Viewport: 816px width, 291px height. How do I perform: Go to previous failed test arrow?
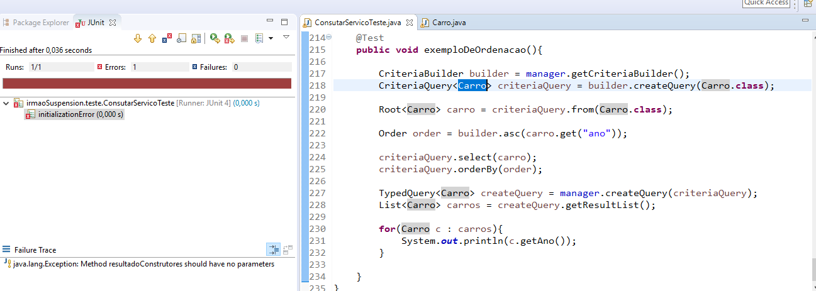[x=152, y=38]
